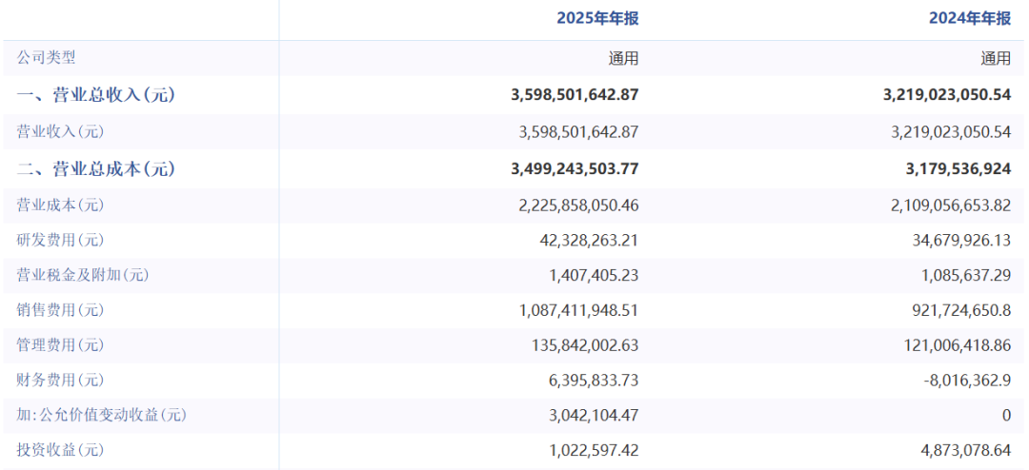Image resolution: width=1029 pixels, height=470 pixels.
Task: Click 营业收入 row's 2024 value 3,219,023,050.54
Action: click(x=951, y=131)
